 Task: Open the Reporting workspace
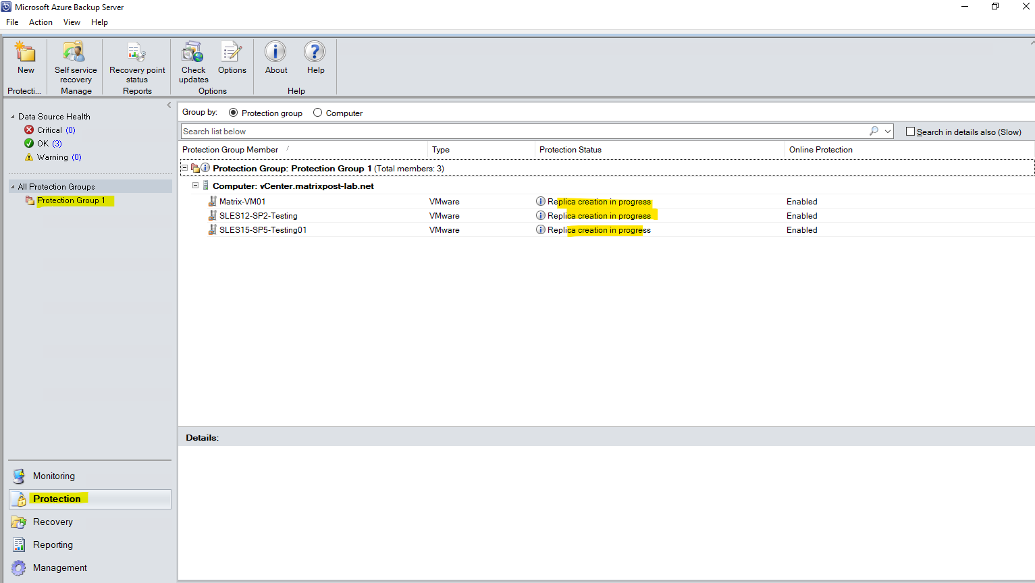coord(53,545)
